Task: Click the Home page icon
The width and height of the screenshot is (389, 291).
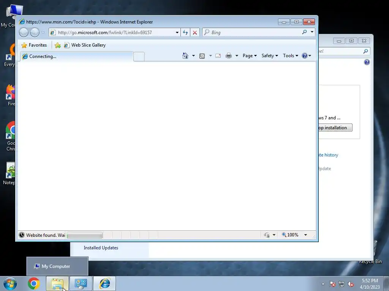Action: click(x=185, y=56)
